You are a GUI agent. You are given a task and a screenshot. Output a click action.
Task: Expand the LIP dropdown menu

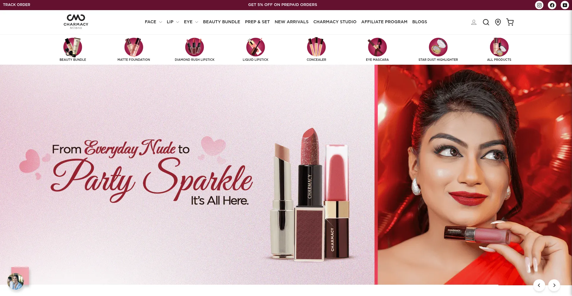click(x=172, y=22)
